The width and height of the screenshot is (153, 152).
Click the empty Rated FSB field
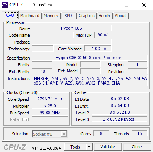pyautogui.click(x=50, y=119)
